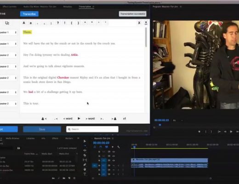Switch to the Audio Clip Mixer tab
The height and width of the screenshot is (184, 239).
coord(40,6)
